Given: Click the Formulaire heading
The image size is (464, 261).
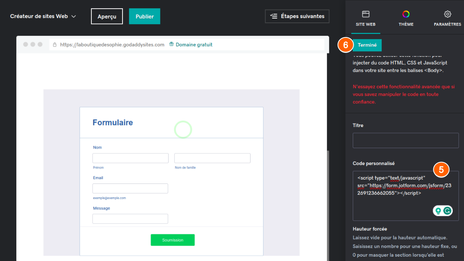Looking at the screenshot, I should click(x=113, y=122).
